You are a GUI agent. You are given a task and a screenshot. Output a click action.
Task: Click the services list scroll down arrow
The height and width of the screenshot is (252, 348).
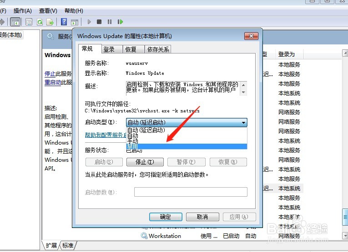[345, 236]
